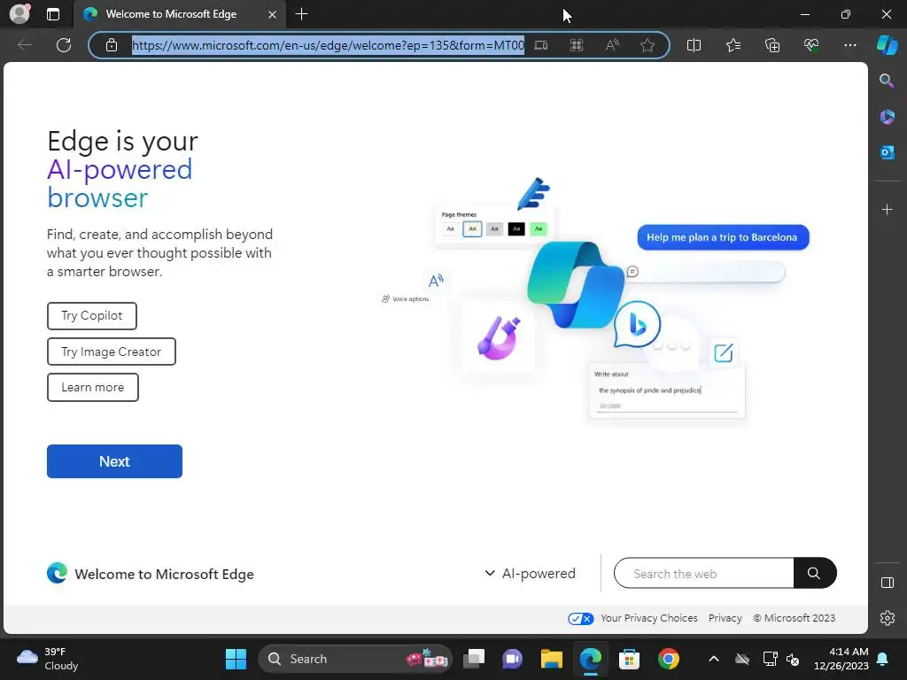Open the profile avatar menu

click(19, 14)
